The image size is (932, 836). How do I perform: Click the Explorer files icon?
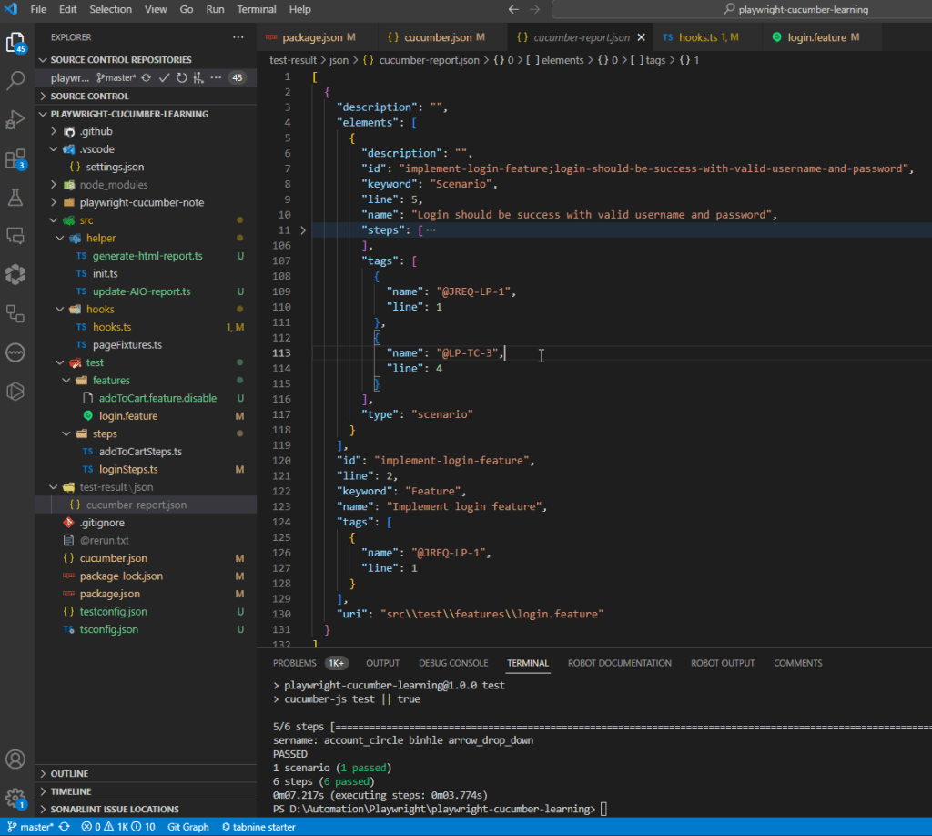click(15, 42)
